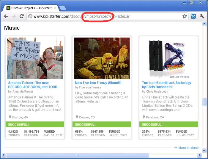Click Amanda Palmer project description text
208x159 pixels.
[x=35, y=104]
